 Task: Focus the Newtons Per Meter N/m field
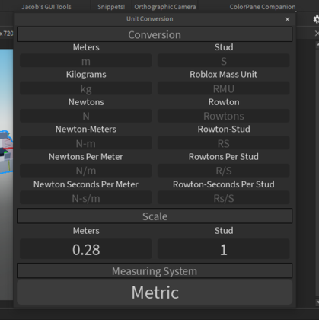[x=86, y=171]
